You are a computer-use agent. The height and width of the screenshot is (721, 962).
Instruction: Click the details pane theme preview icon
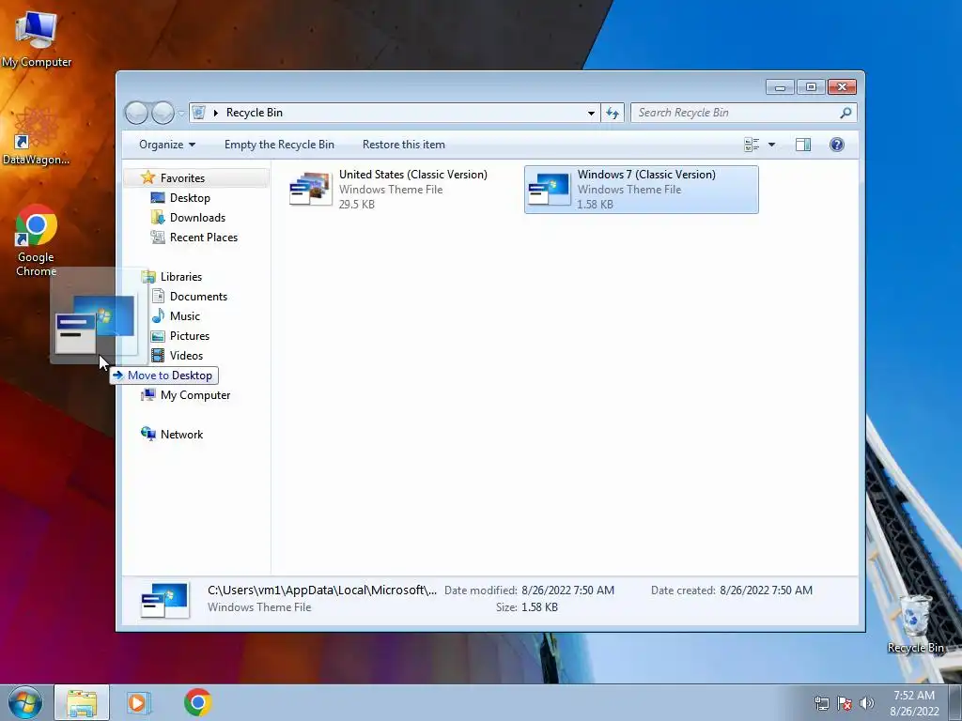[163, 600]
